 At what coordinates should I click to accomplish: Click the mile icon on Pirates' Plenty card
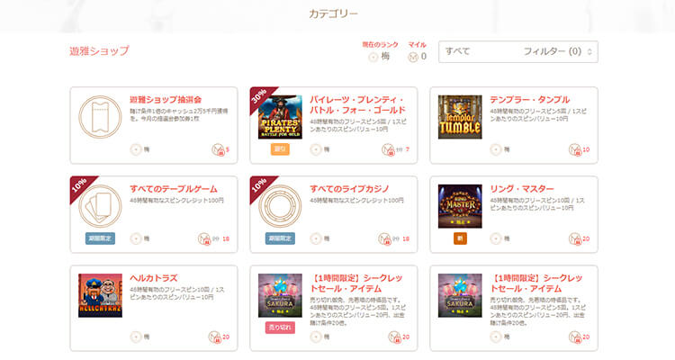tap(388, 150)
